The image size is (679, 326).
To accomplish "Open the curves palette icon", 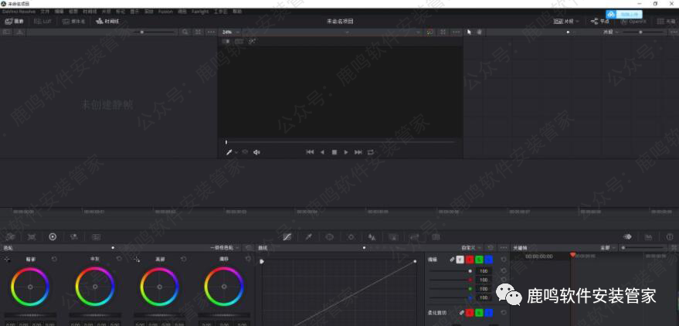I will click(287, 237).
